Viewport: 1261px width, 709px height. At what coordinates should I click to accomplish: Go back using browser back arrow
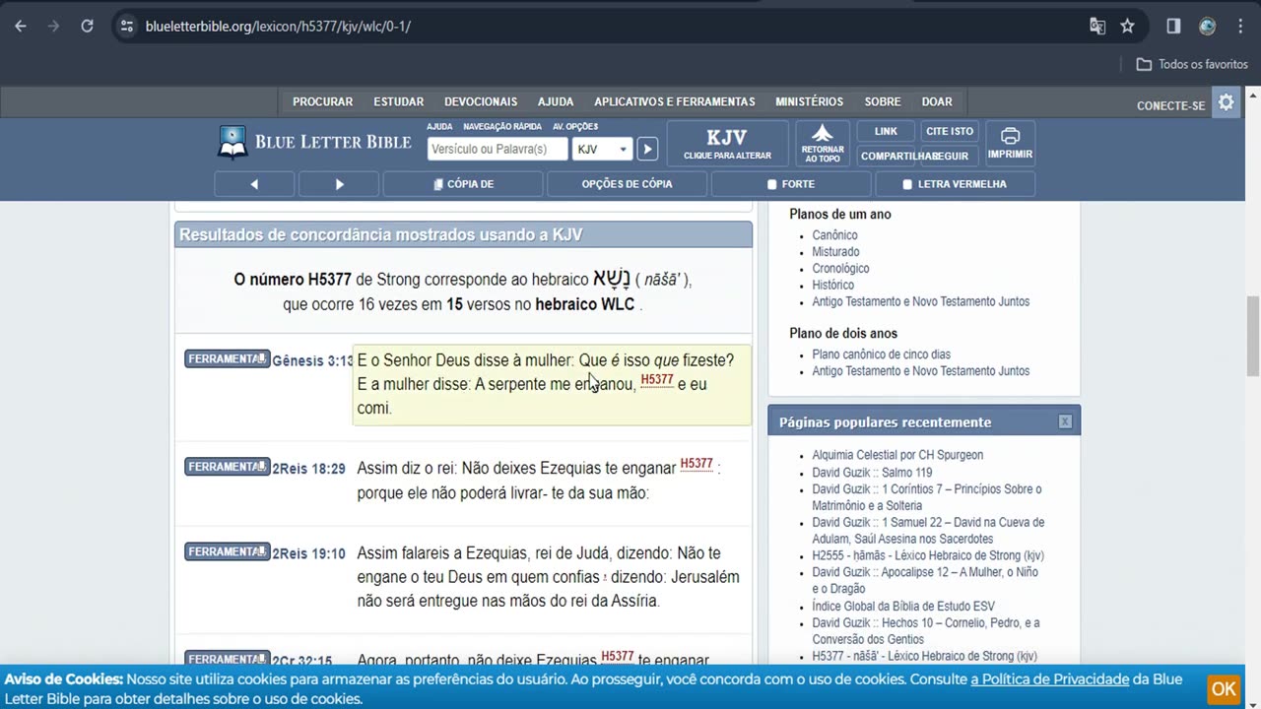tap(21, 27)
